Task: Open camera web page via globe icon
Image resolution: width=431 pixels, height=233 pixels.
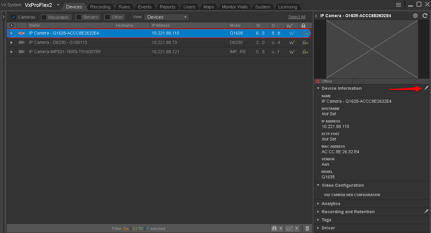Action: tap(415, 16)
